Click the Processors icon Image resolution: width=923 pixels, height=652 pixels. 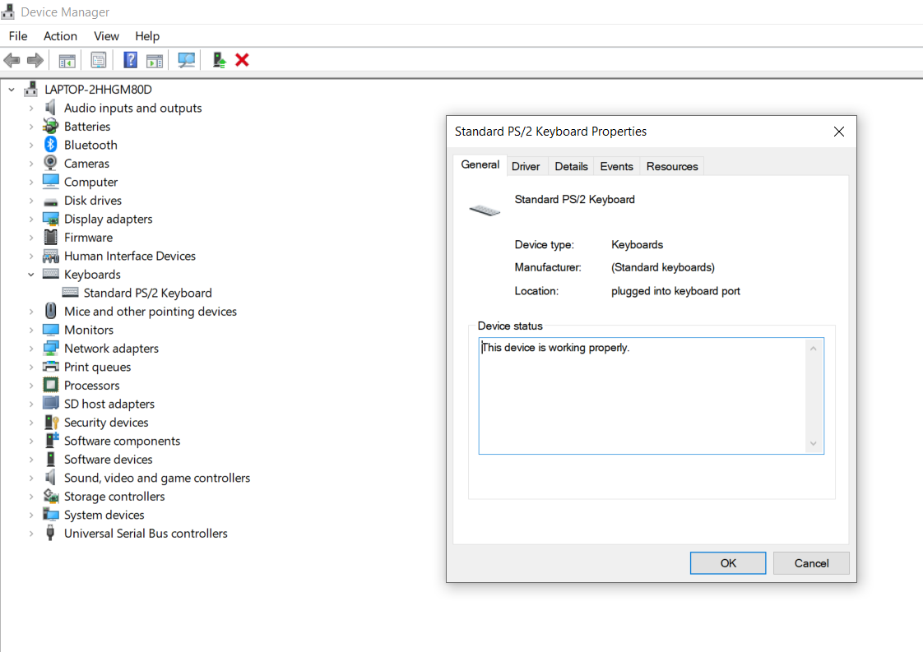(51, 385)
